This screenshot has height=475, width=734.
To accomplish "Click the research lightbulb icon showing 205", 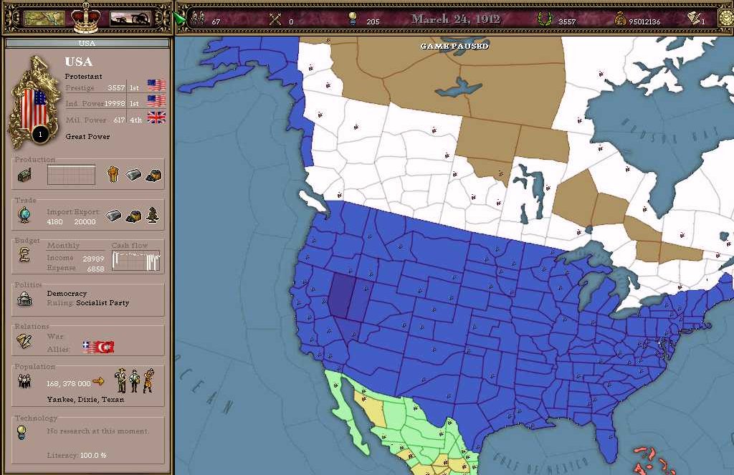I will (353, 19).
